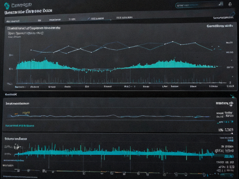Click the icon beside middle panel's right title
This screenshot has width=239, height=179.
coord(231,104)
